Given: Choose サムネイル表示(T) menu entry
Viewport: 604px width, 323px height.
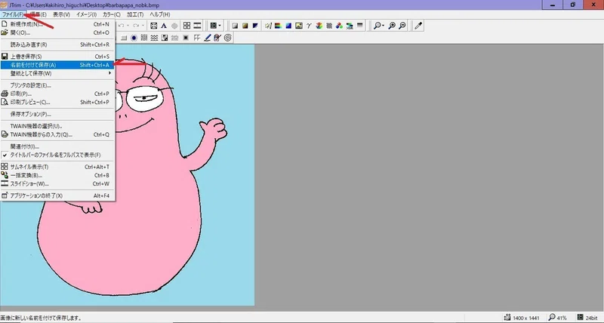Looking at the screenshot, I should pyautogui.click(x=57, y=167).
